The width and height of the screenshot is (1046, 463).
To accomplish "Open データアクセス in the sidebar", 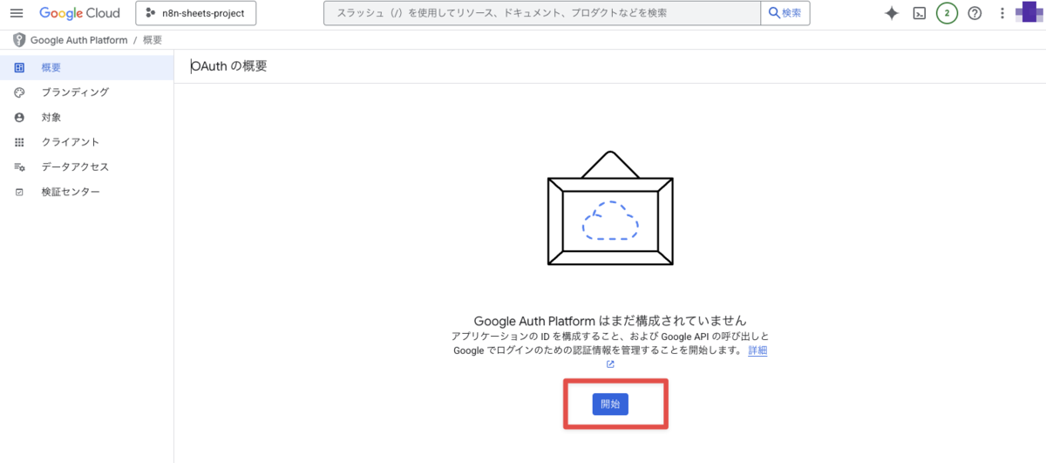I will tap(86, 167).
